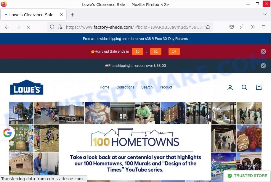Open the padlock site security info icon
The height and width of the screenshot is (182, 271).
(60, 27)
